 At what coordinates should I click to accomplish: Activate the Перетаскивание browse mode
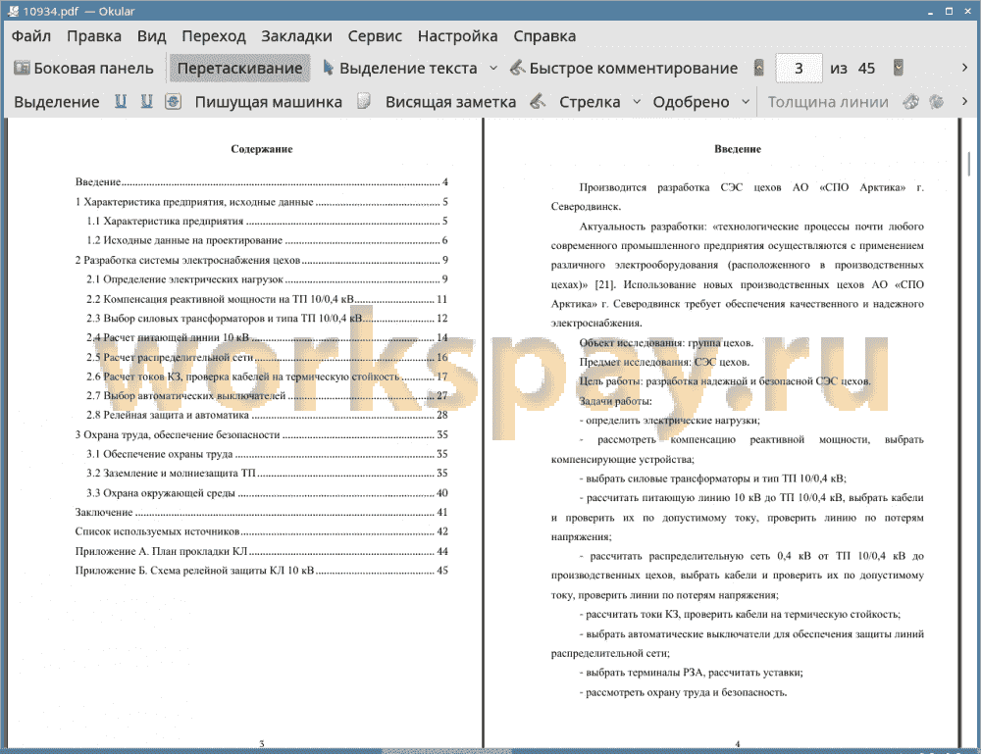coord(239,69)
